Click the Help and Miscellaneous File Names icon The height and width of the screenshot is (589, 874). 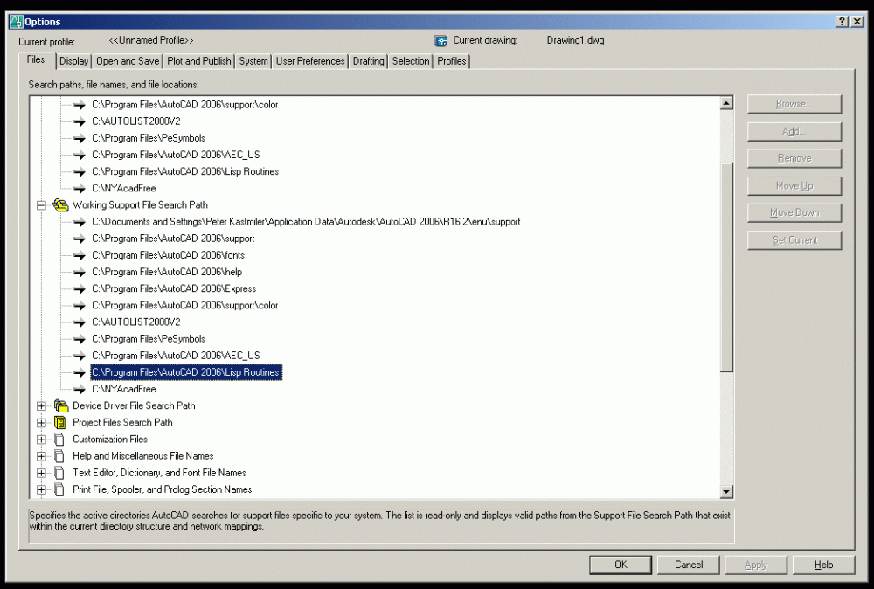coord(60,456)
